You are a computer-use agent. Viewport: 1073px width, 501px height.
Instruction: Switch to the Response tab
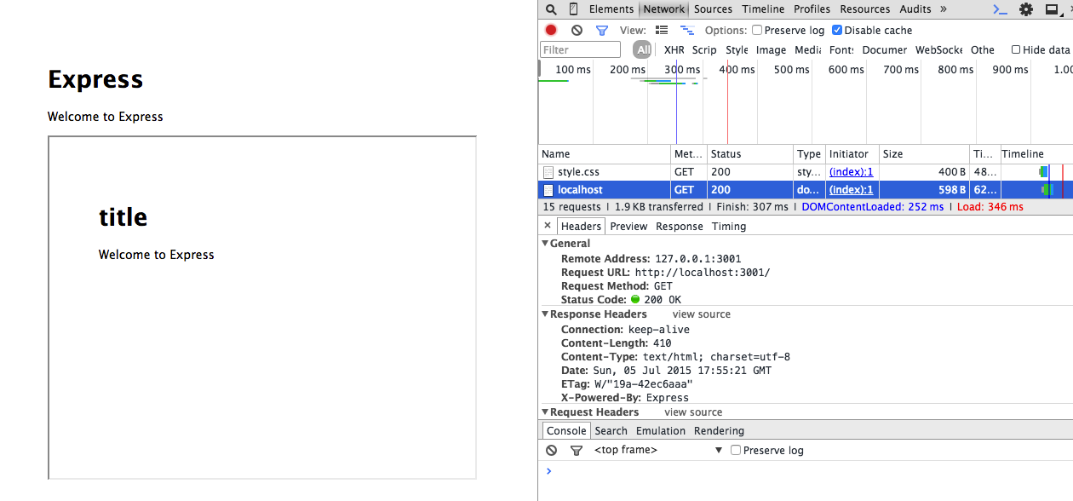[679, 226]
